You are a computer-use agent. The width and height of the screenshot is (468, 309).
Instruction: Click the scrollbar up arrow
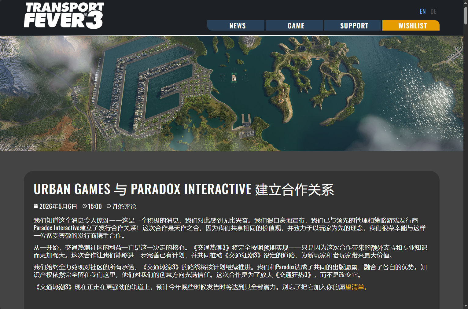click(x=466, y=2)
